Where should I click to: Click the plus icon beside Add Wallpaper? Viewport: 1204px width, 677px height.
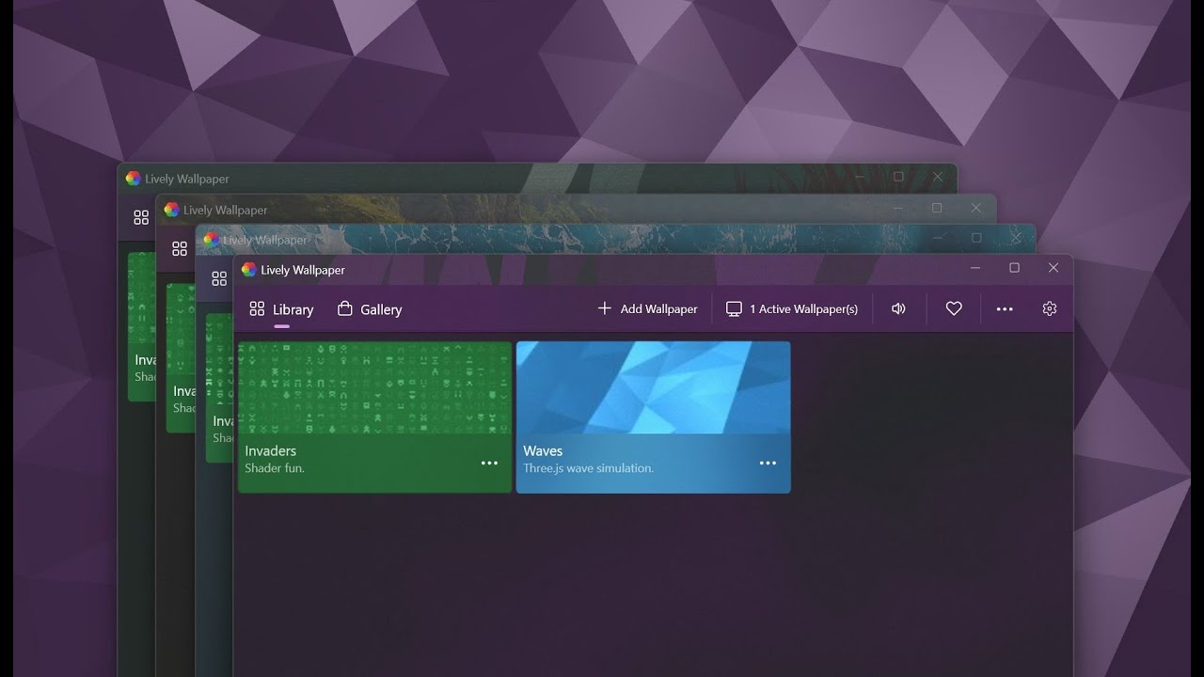pos(605,307)
